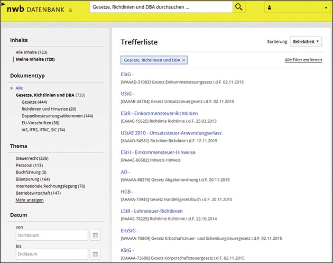Screen dimensions: 333x263
Task: Click the magnifying glass search icon
Action: (239, 7)
